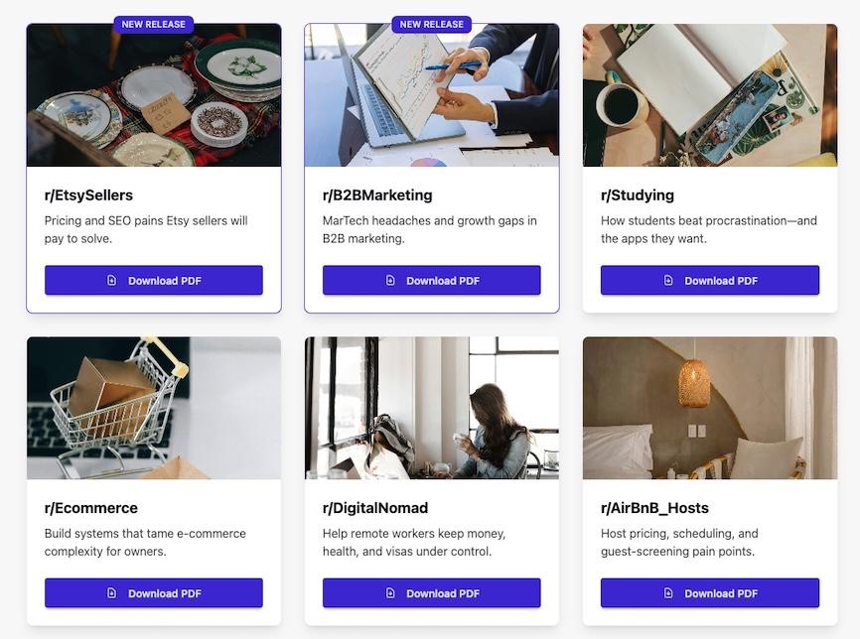Open the laptop chart B2BMarketing thumbnail
860x639 pixels.
coord(432,95)
